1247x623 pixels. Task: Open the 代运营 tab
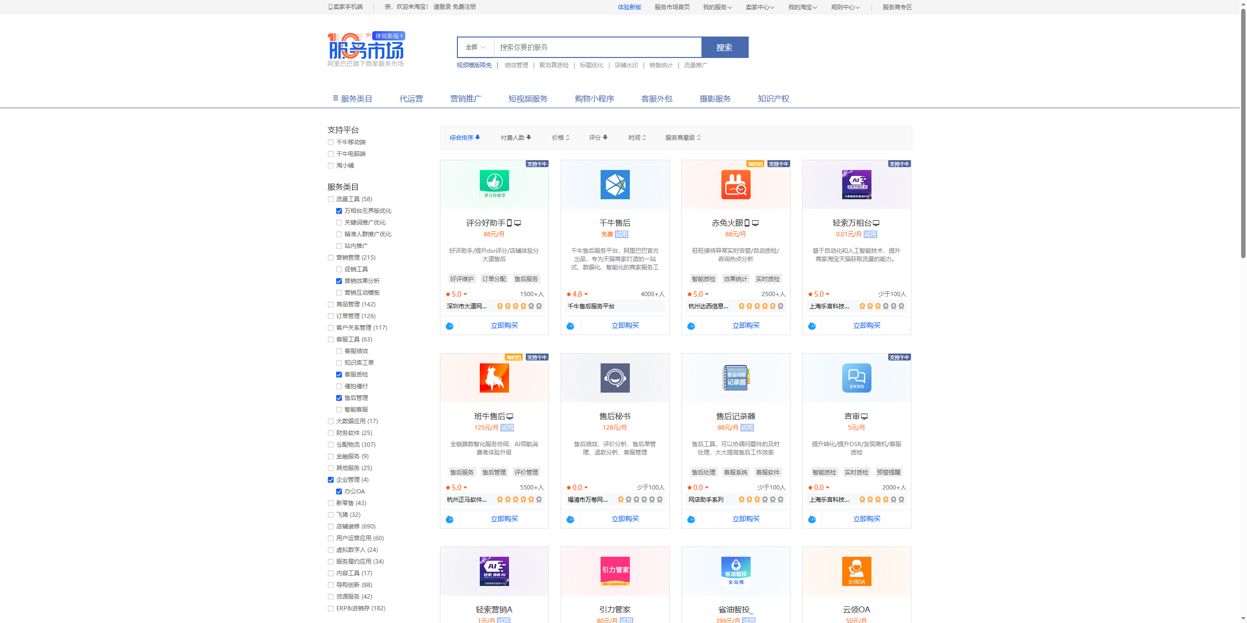411,99
